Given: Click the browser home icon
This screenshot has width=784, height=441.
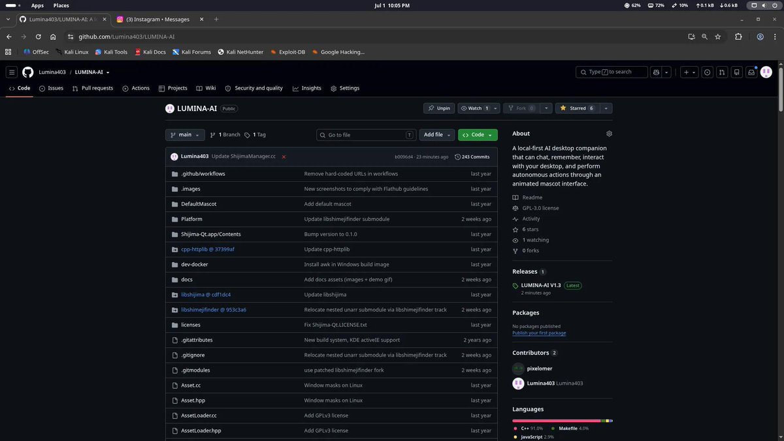Looking at the screenshot, I should tap(53, 37).
